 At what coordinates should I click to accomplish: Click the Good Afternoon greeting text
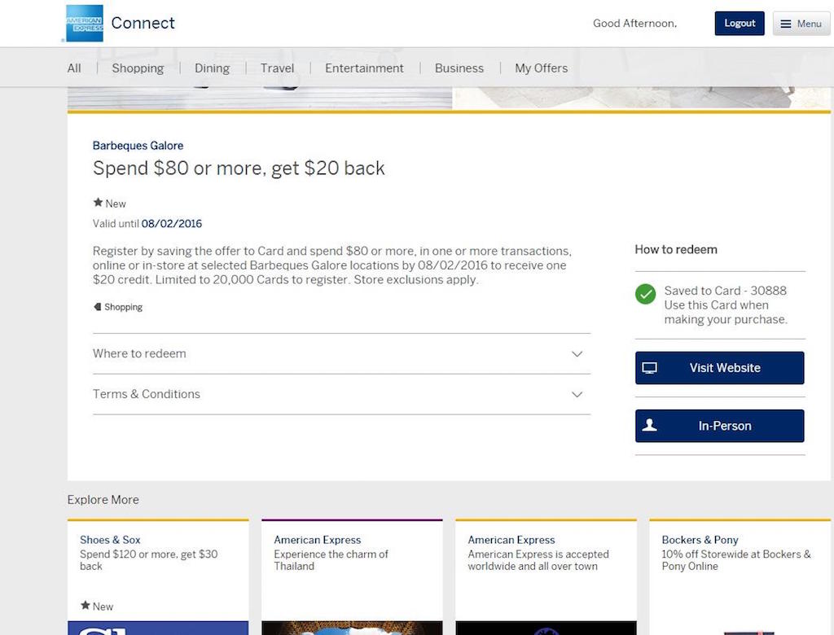634,24
